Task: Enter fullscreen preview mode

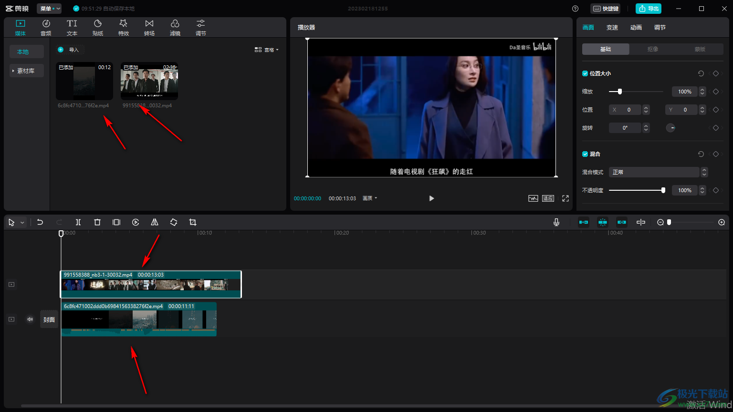Action: pos(565,198)
